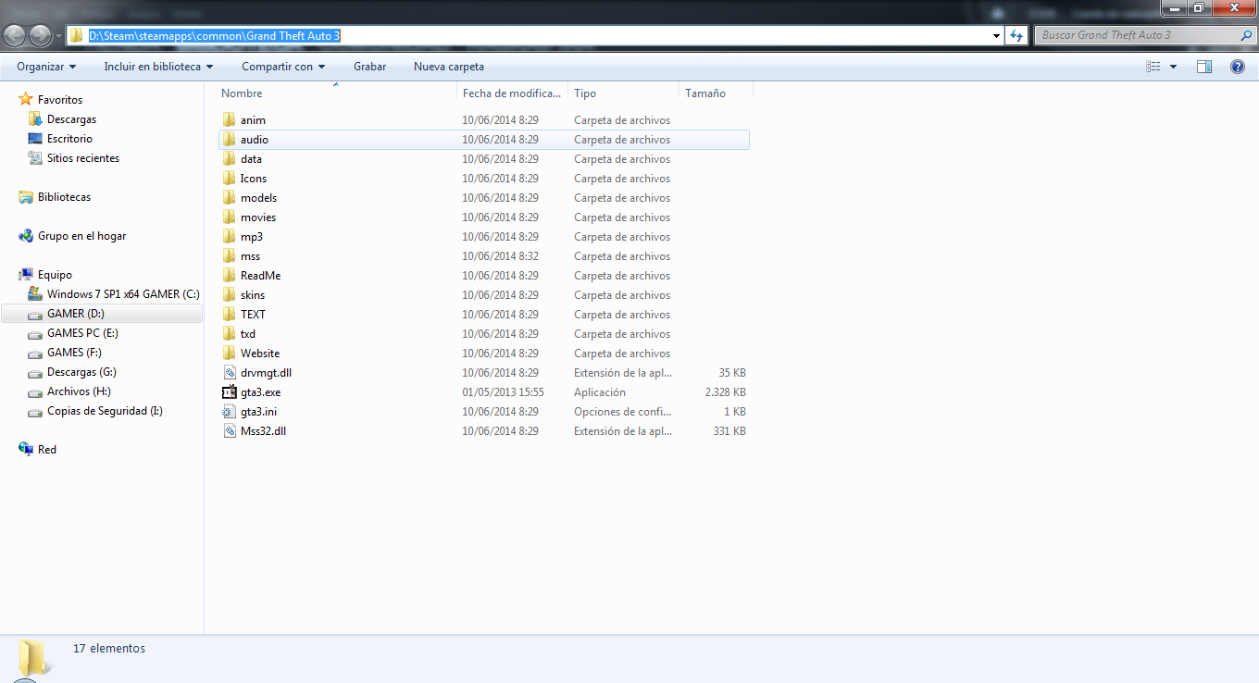The image size is (1259, 683).
Task: Click the Grabar toolbar button
Action: click(369, 67)
